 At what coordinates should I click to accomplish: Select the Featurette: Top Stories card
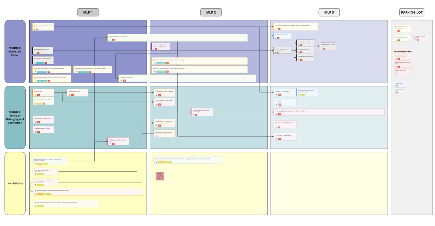pyautogui.click(x=43, y=120)
